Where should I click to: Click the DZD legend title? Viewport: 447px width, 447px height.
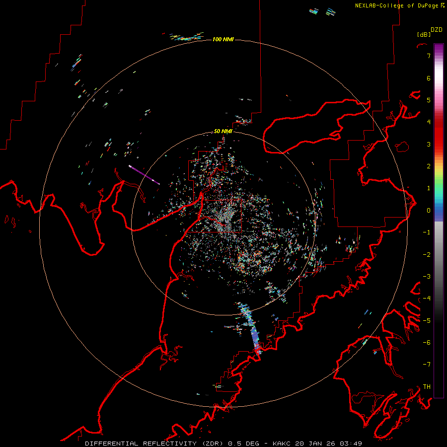click(x=436, y=30)
